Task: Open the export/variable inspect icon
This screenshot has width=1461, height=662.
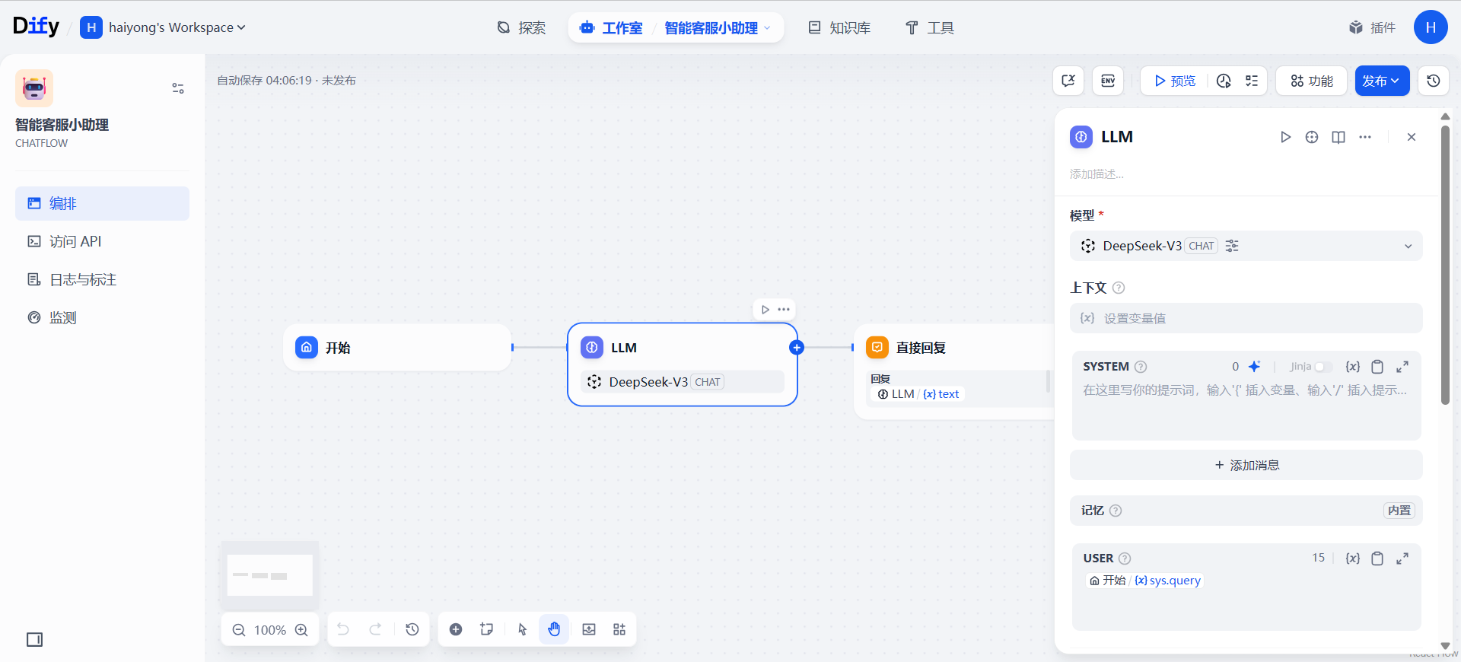Action: 1068,81
